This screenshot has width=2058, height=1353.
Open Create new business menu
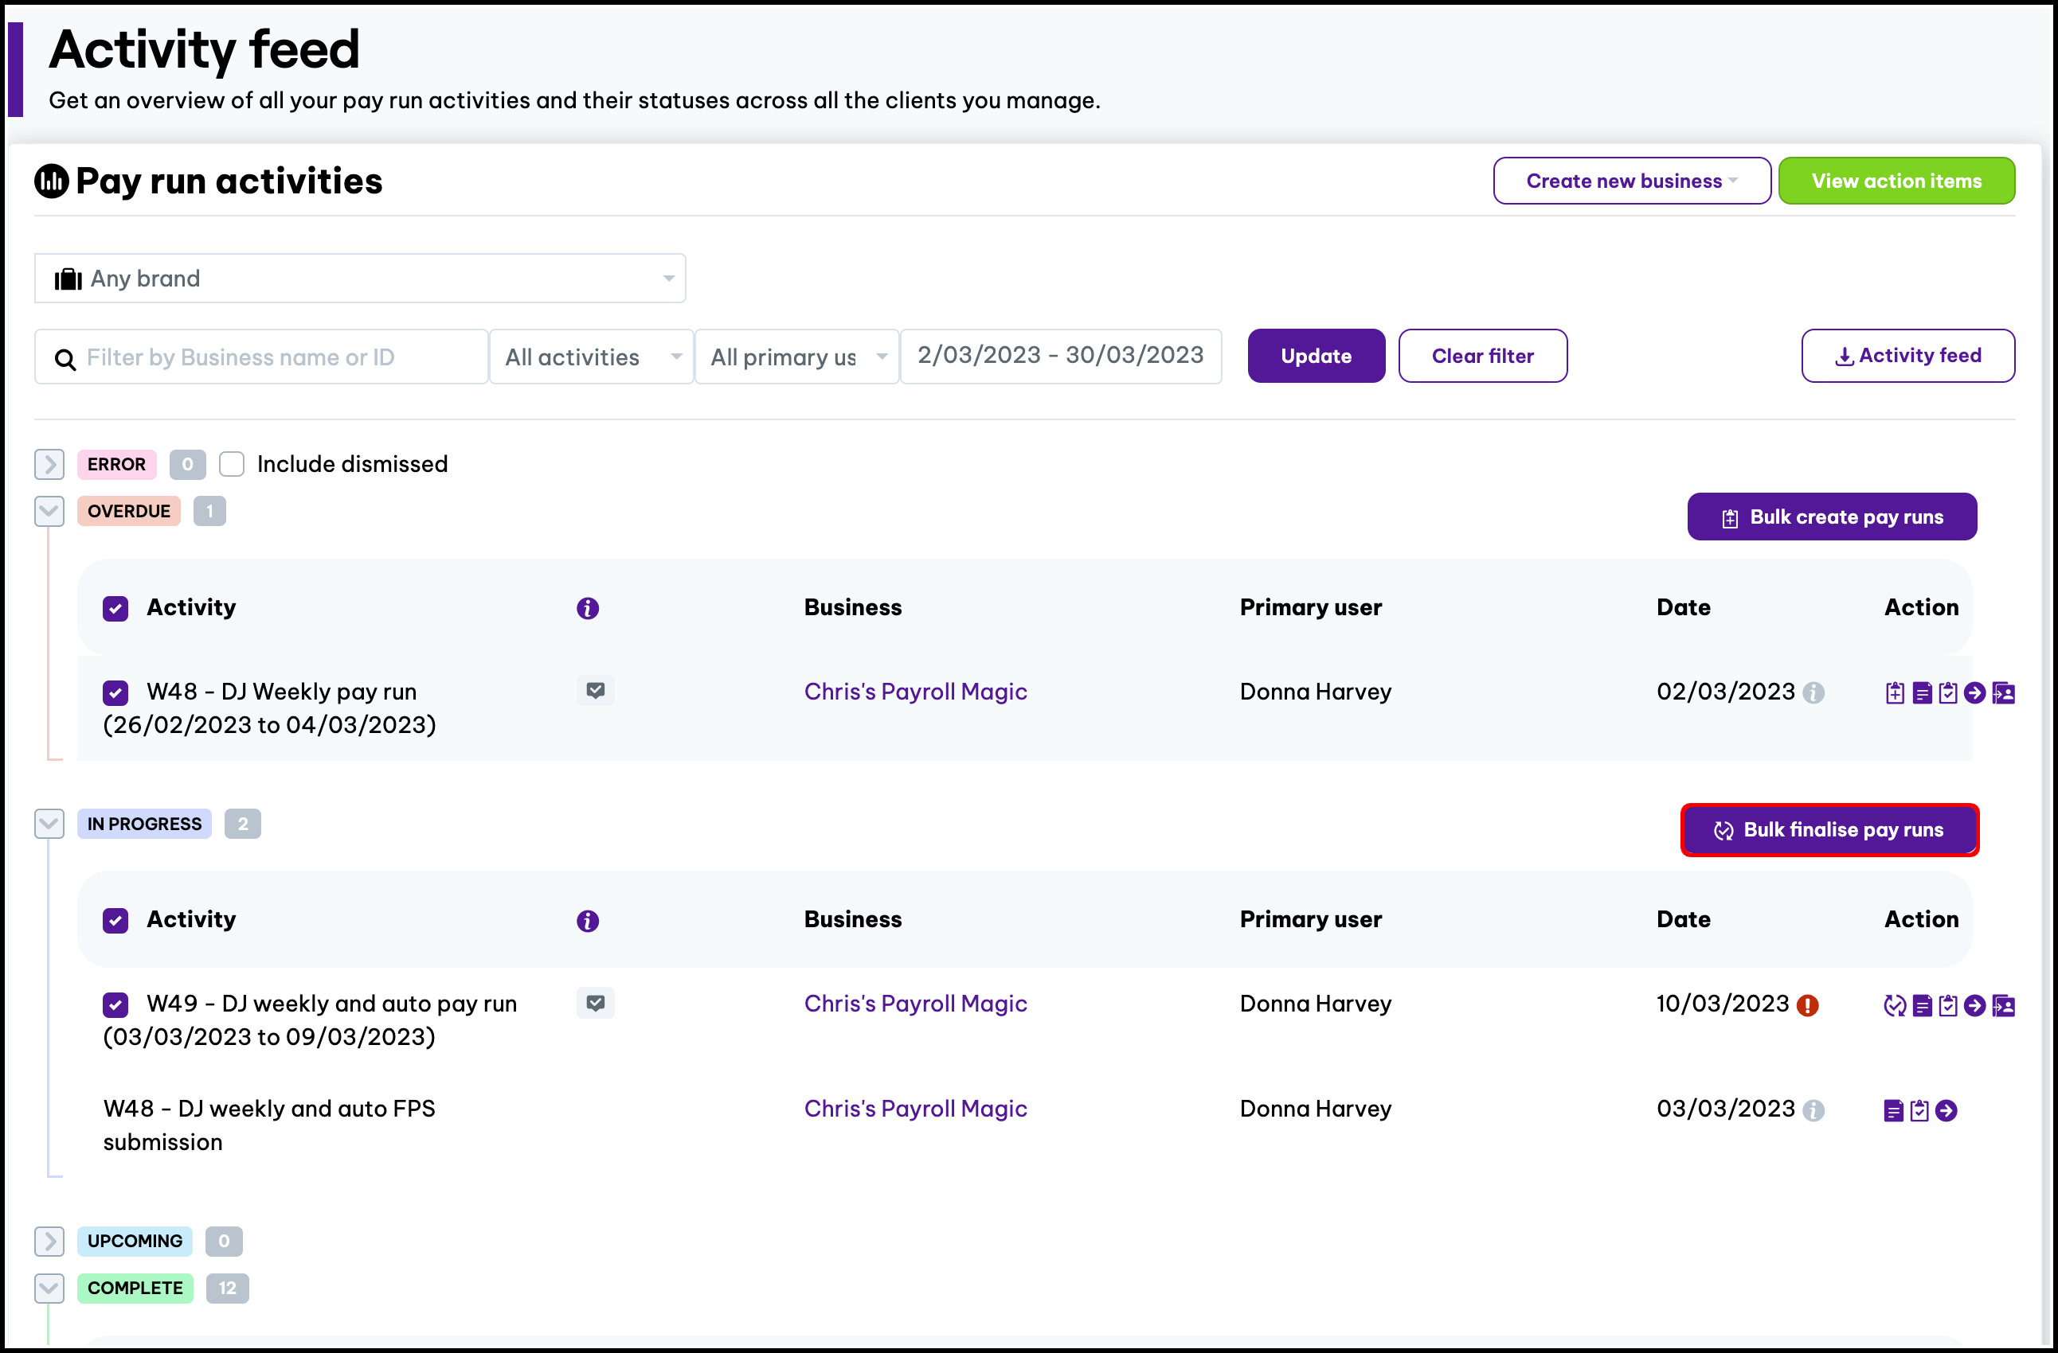pos(1632,181)
